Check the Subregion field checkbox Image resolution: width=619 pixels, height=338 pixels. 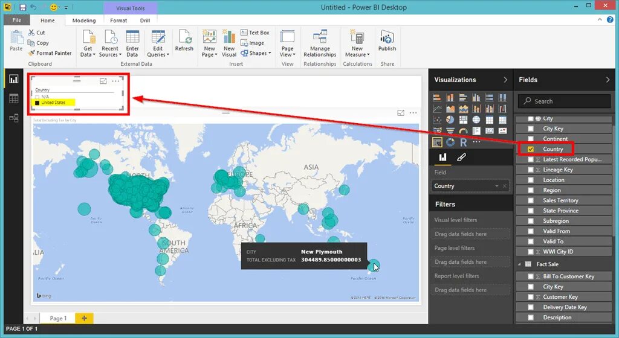pos(531,221)
